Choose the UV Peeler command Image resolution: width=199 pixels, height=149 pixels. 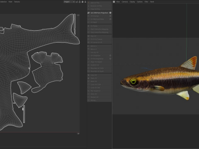(99, 26)
